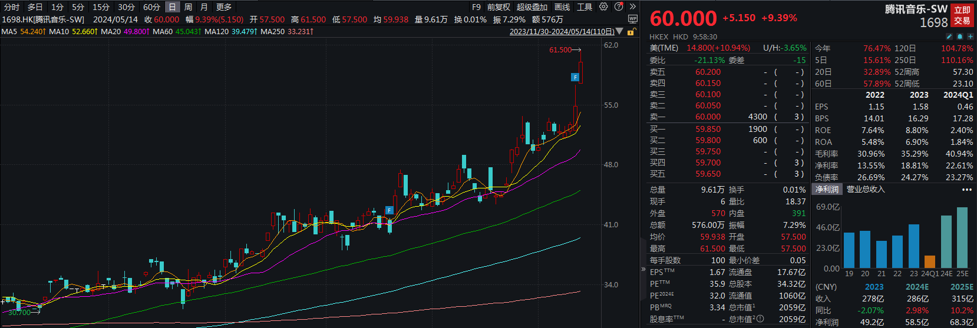This screenshot has height=328, width=977.
Task: Click ask price 卖一 60.000
Action: click(708, 117)
